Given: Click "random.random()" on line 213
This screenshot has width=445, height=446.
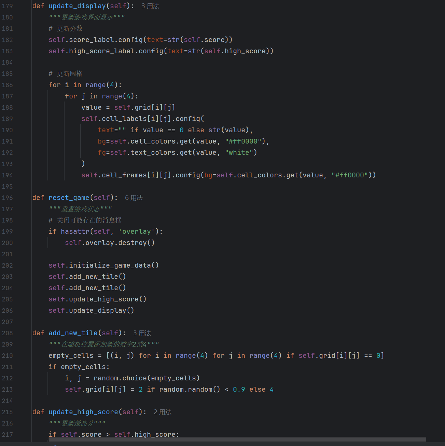Looking at the screenshot, I should point(190,390).
